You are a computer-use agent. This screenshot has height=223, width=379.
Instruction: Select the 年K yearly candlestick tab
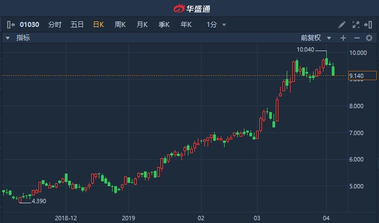[186, 25]
